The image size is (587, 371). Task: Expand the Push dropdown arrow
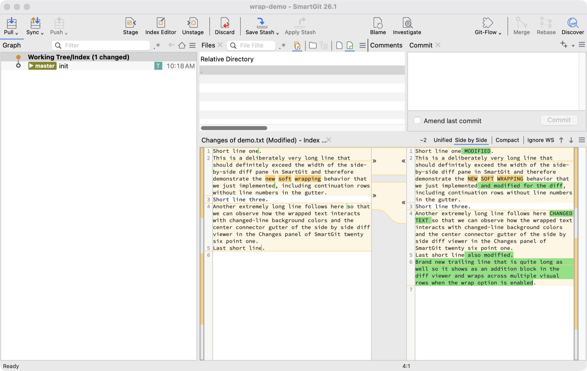[x=66, y=33]
